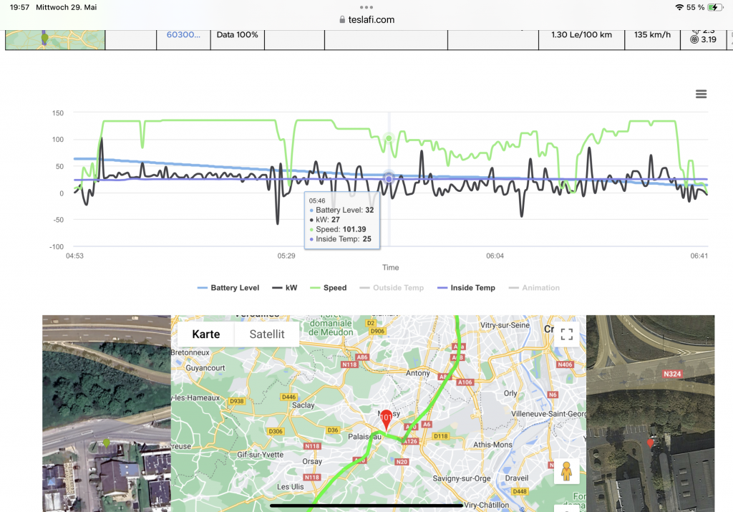Open the drive map thumbnail in table row
Image resolution: width=733 pixels, height=512 pixels.
coord(54,39)
